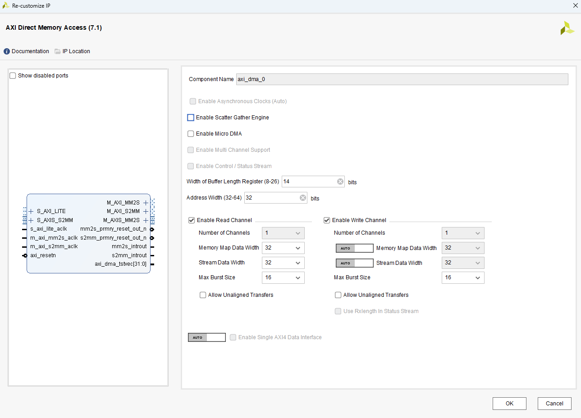Viewport: 581px width, 418px height.
Task: Expand the M_AXI_S2MM port plus icon
Action: (146, 211)
